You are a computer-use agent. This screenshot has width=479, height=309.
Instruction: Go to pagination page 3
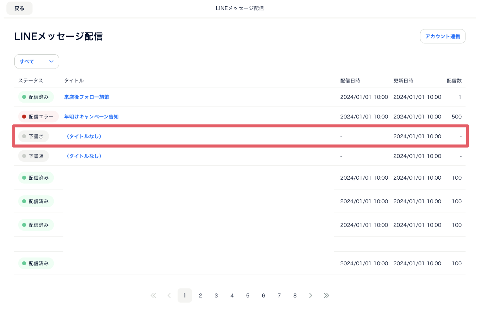pyautogui.click(x=216, y=295)
